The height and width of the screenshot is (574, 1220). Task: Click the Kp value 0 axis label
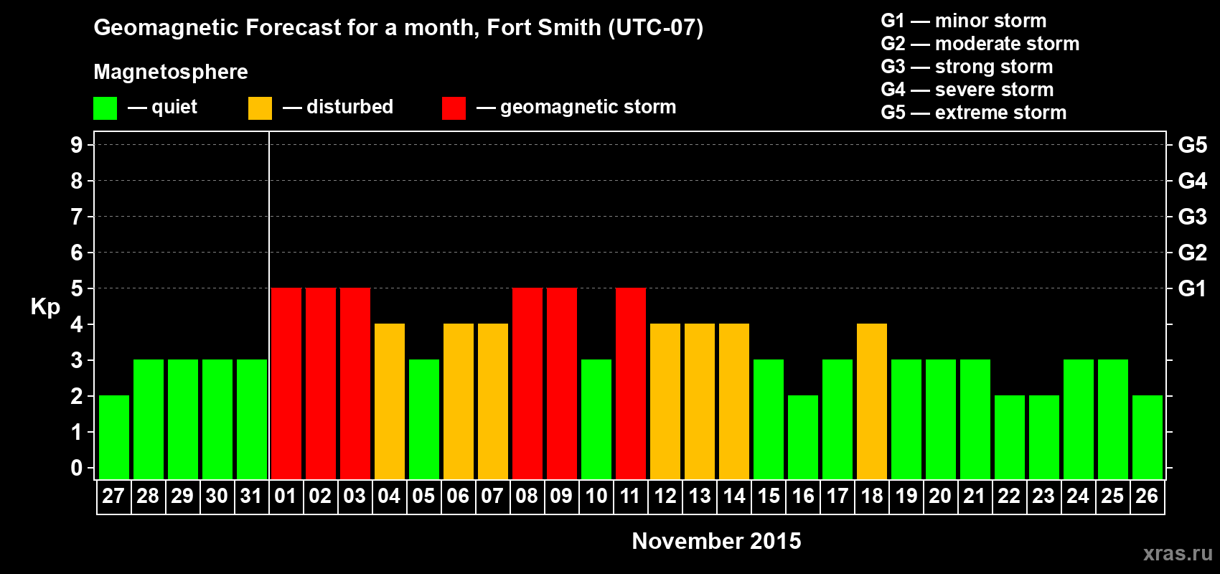tap(77, 468)
